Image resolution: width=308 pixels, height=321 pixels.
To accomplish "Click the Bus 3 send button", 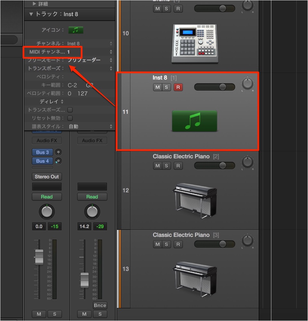I will pyautogui.click(x=42, y=152).
